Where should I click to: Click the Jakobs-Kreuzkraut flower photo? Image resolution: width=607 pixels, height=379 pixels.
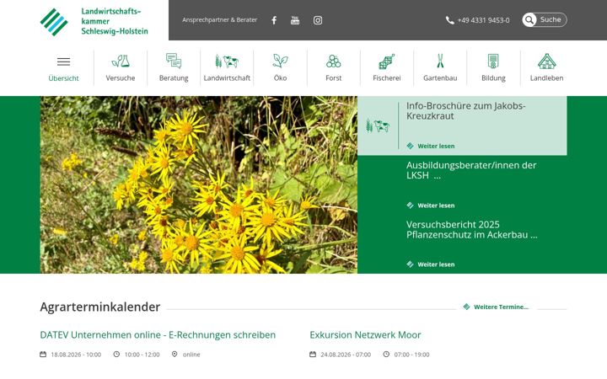pyautogui.click(x=199, y=184)
